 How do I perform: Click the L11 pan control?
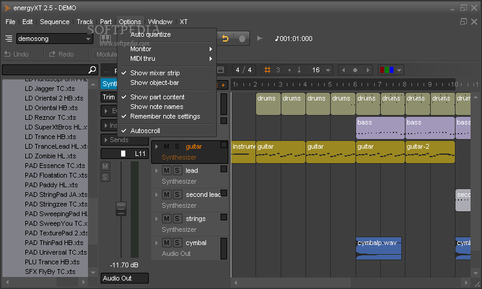125,154
